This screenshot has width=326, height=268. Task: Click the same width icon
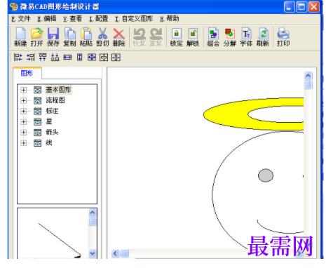[67, 57]
